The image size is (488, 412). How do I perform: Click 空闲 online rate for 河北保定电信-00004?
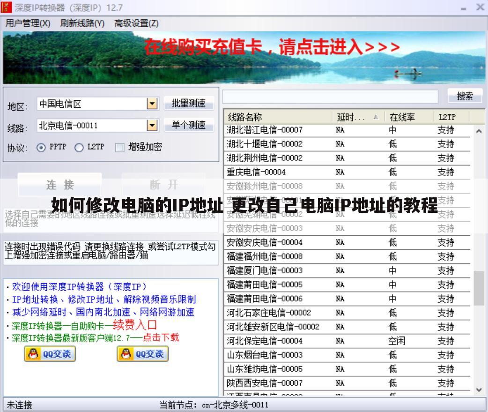coord(397,341)
